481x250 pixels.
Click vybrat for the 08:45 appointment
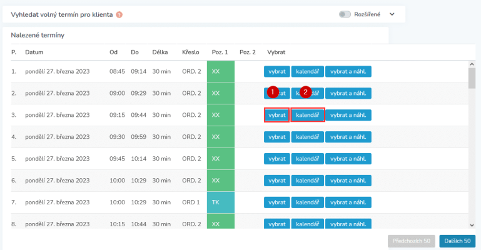(x=276, y=71)
